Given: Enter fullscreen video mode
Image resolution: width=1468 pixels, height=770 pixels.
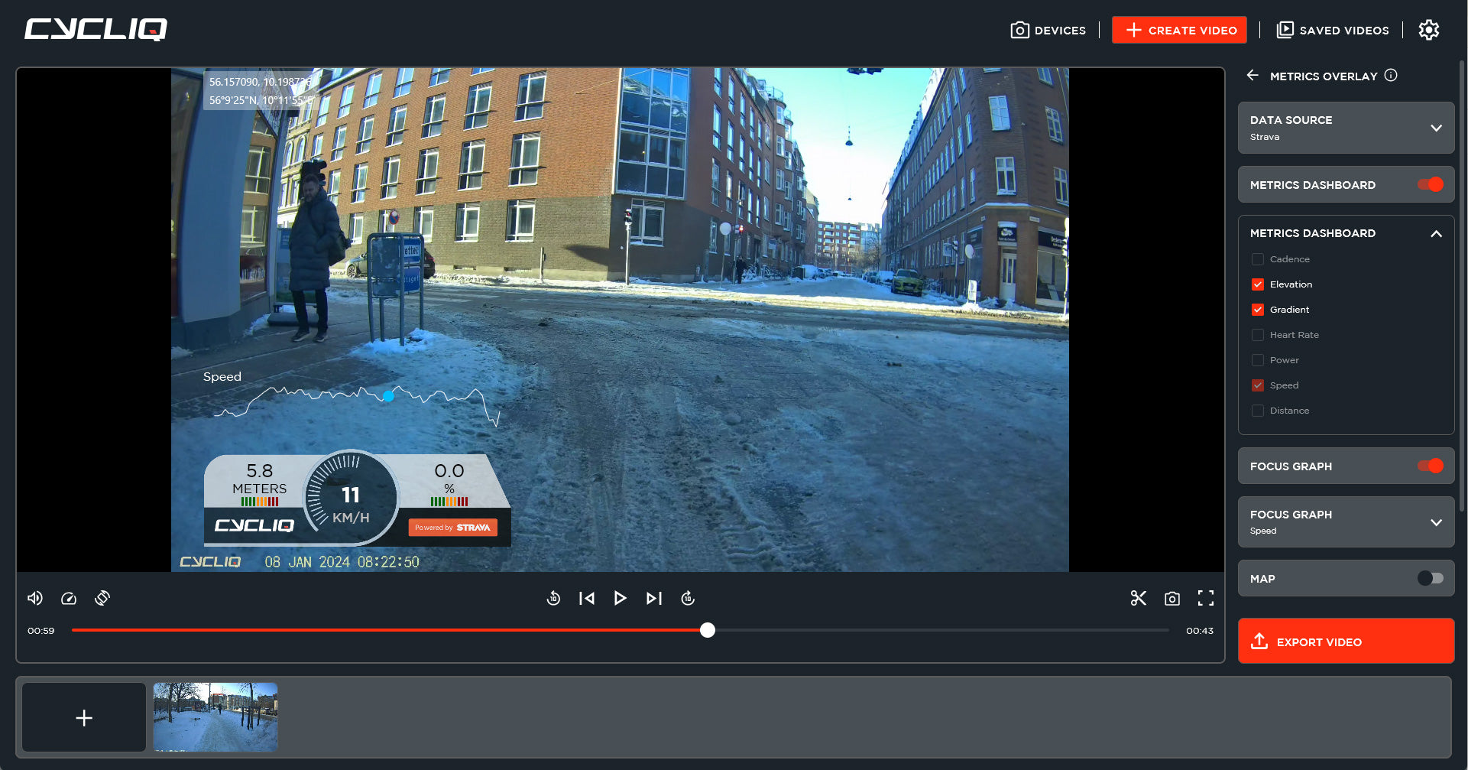Looking at the screenshot, I should (x=1205, y=598).
